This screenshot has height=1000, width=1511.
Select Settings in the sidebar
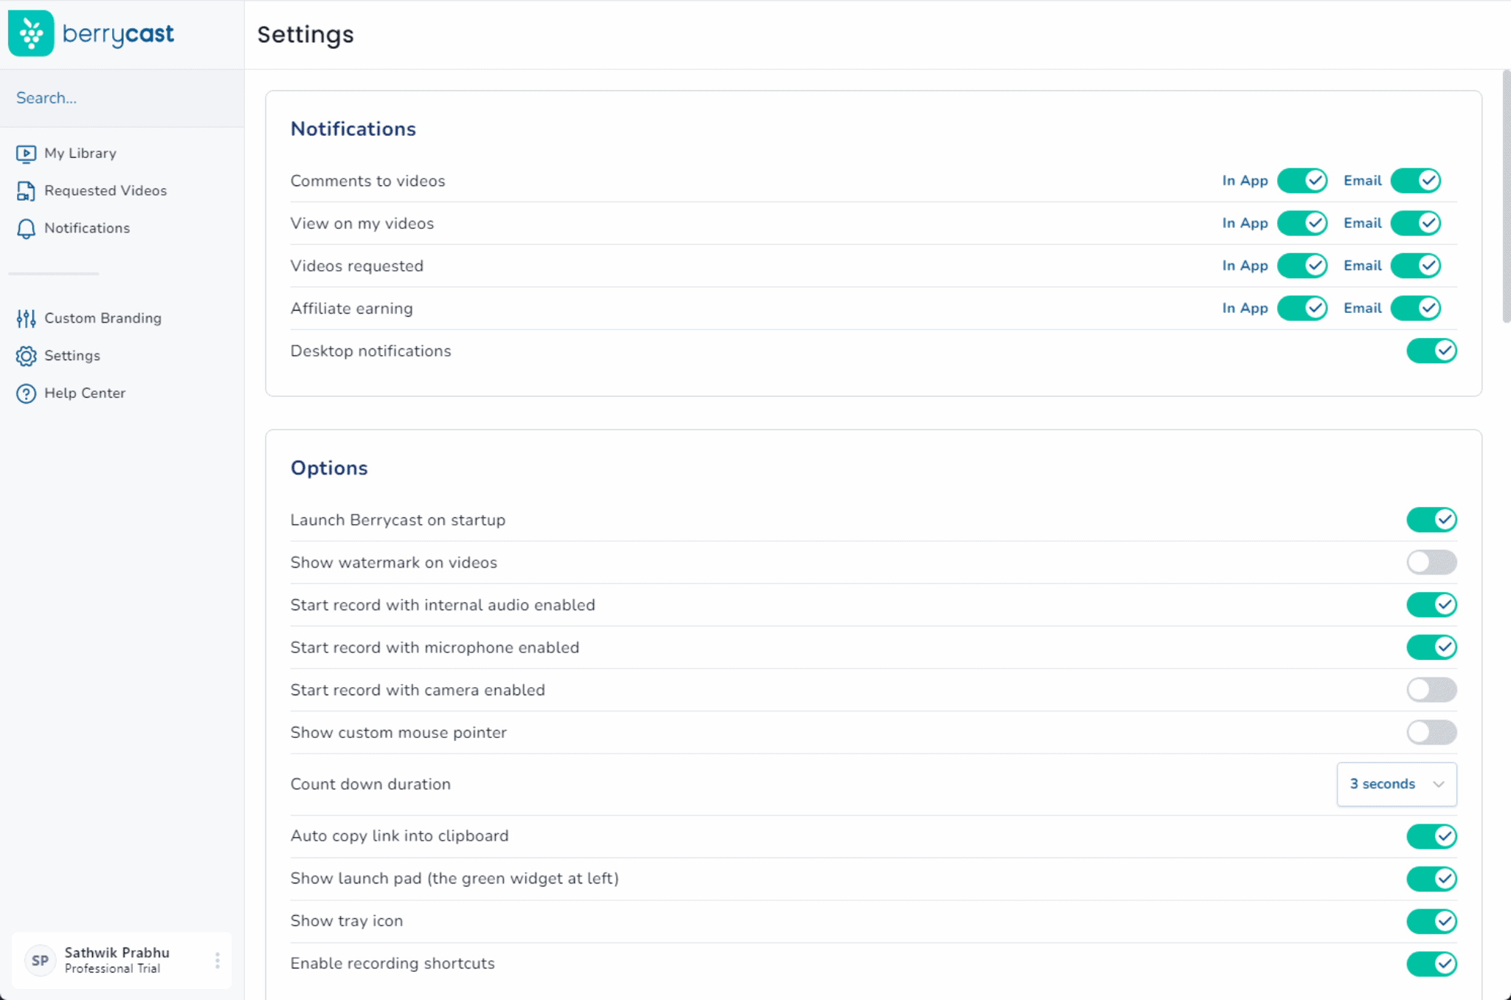[72, 356]
